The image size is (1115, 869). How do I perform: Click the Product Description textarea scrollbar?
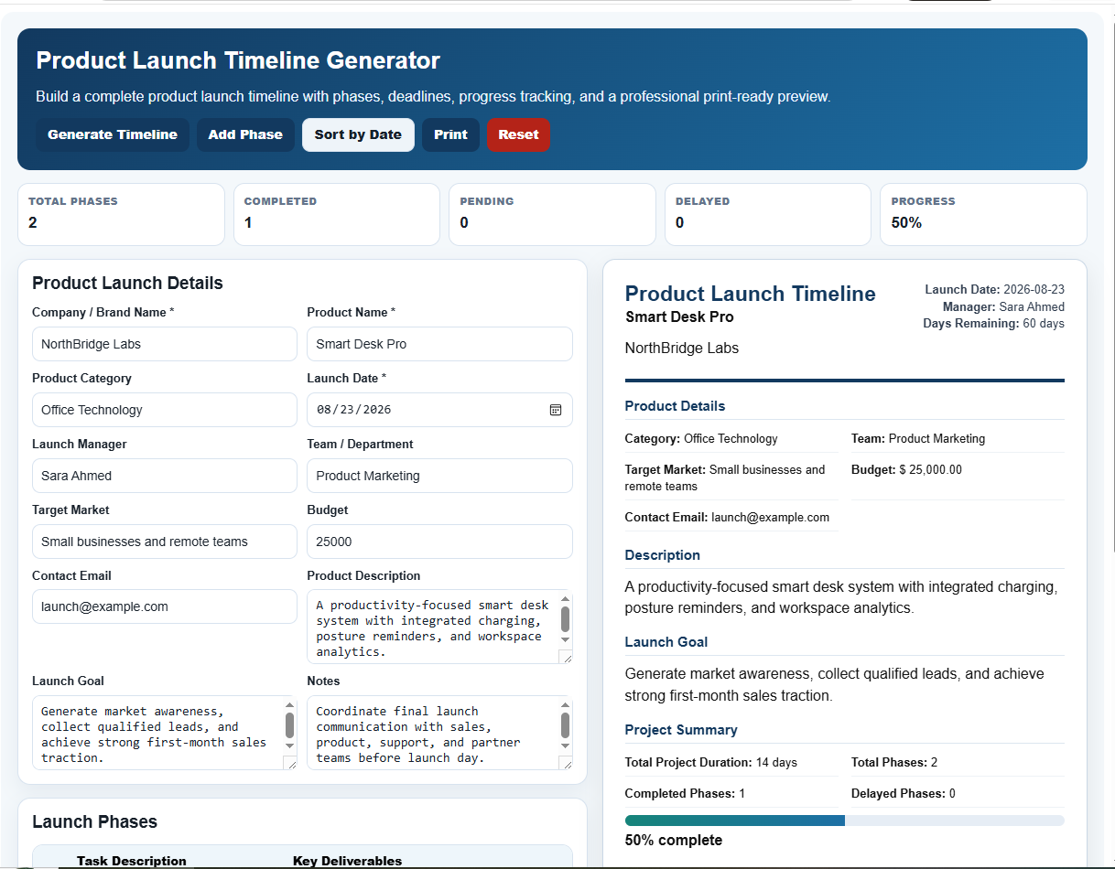click(x=565, y=620)
